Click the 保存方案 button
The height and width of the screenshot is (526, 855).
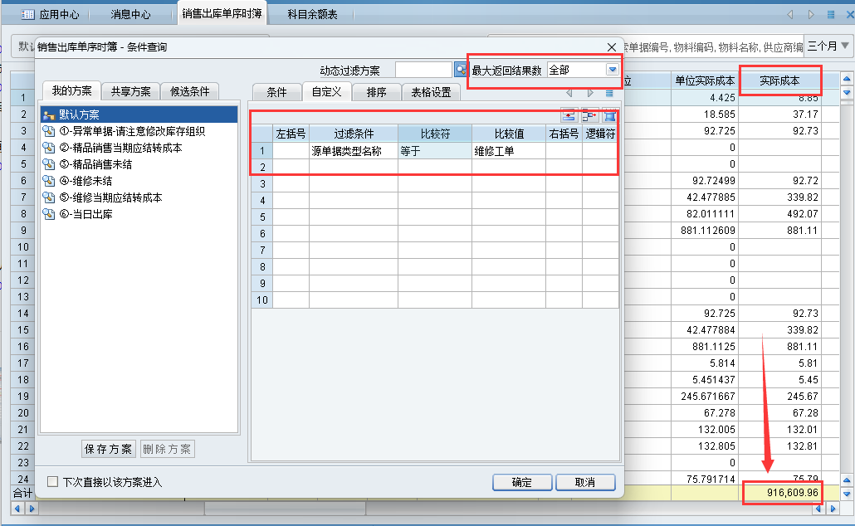click(x=108, y=449)
